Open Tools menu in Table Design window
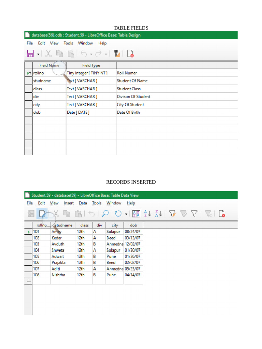 click(68, 43)
